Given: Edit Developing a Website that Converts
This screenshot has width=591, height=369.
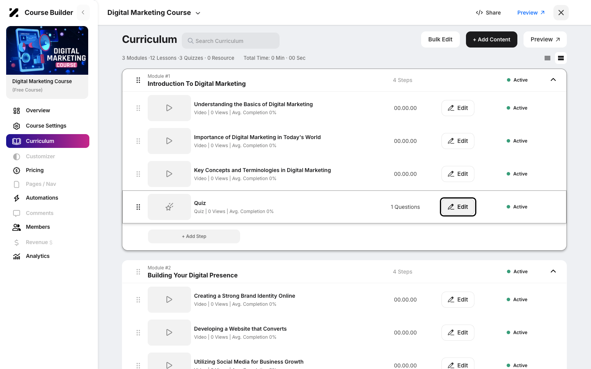Looking at the screenshot, I should click(x=458, y=333).
